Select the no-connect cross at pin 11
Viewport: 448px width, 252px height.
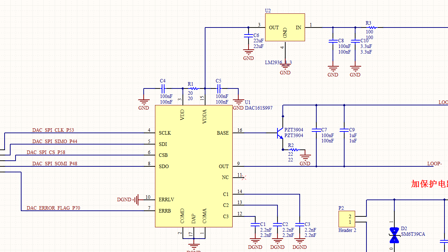click(x=245, y=177)
